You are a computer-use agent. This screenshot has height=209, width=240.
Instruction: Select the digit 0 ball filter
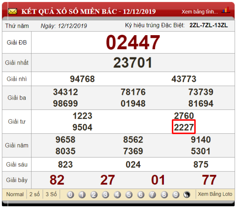coord(70,195)
